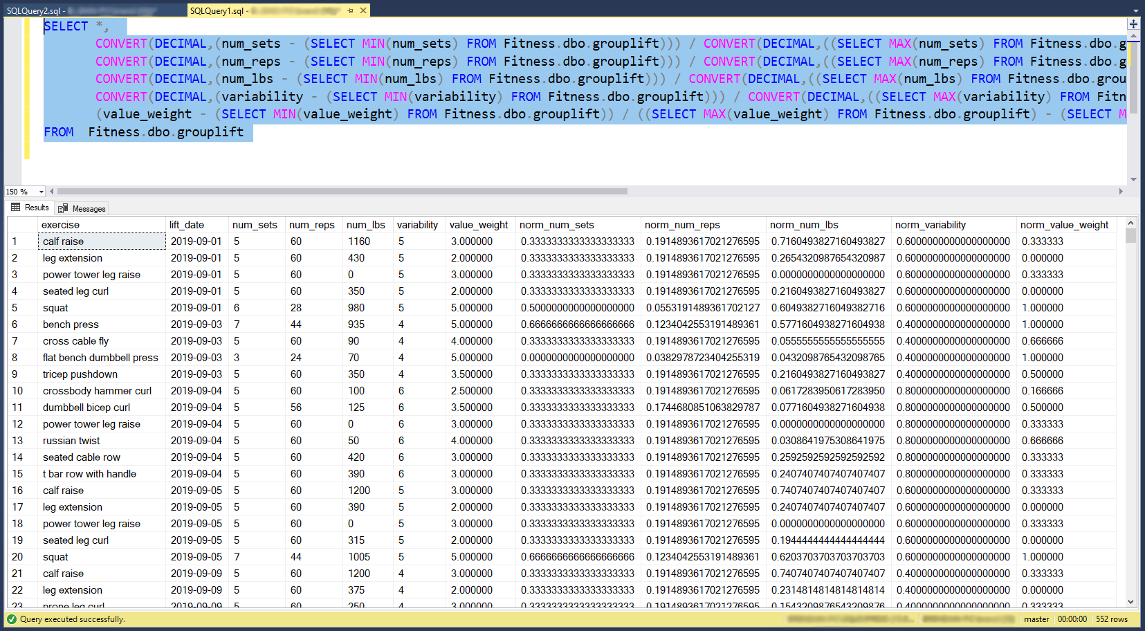Pin the SQLQuery1.sql tab
The image size is (1145, 631).
point(351,10)
